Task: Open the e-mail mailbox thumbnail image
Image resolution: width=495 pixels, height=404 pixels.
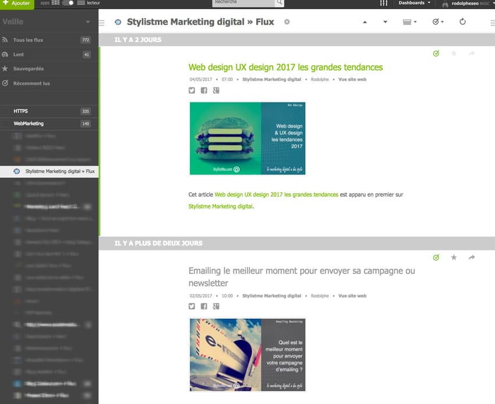Action: point(247,354)
